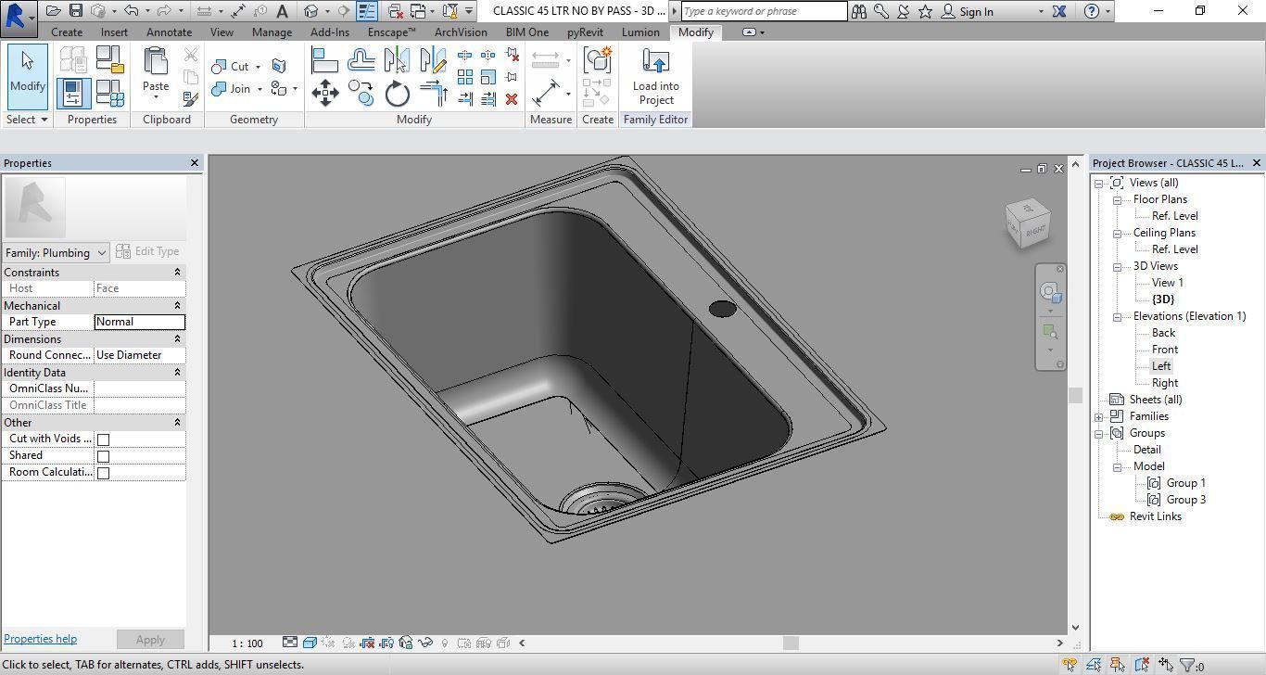
Task: Activate the Text tool in quick access toolbar
Action: point(283,11)
